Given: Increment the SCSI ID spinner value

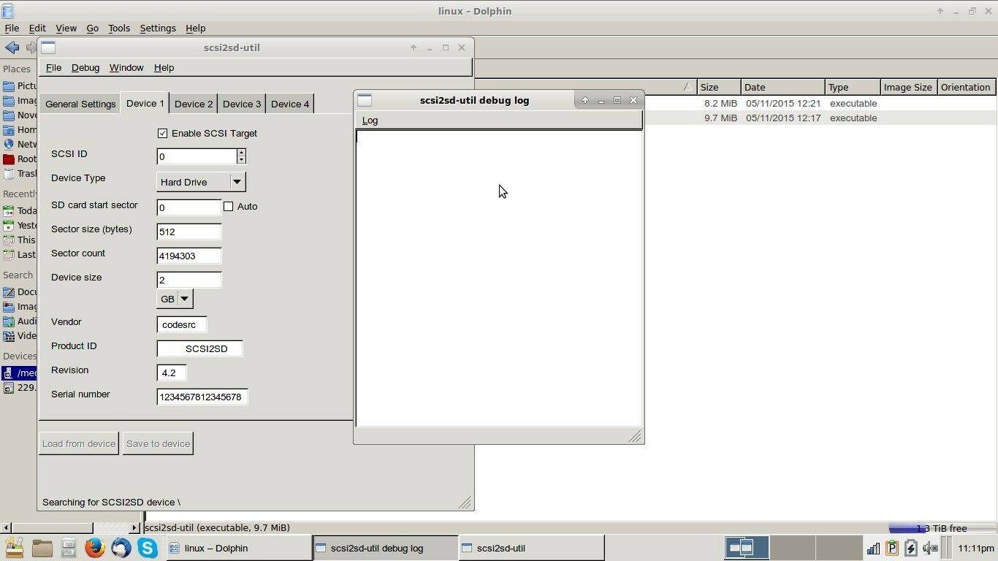Looking at the screenshot, I should coord(241,153).
